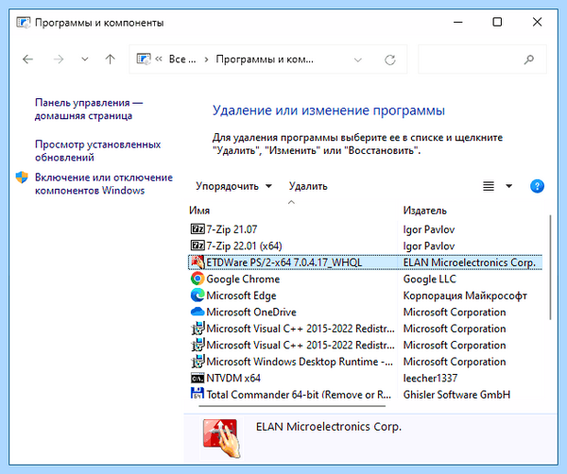Click the Все breadcrumb segment

(x=182, y=59)
